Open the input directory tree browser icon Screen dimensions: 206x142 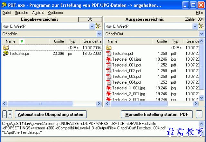98,26
